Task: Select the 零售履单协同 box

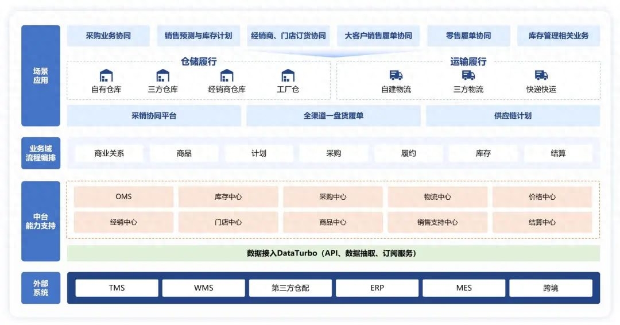Action: (x=468, y=36)
